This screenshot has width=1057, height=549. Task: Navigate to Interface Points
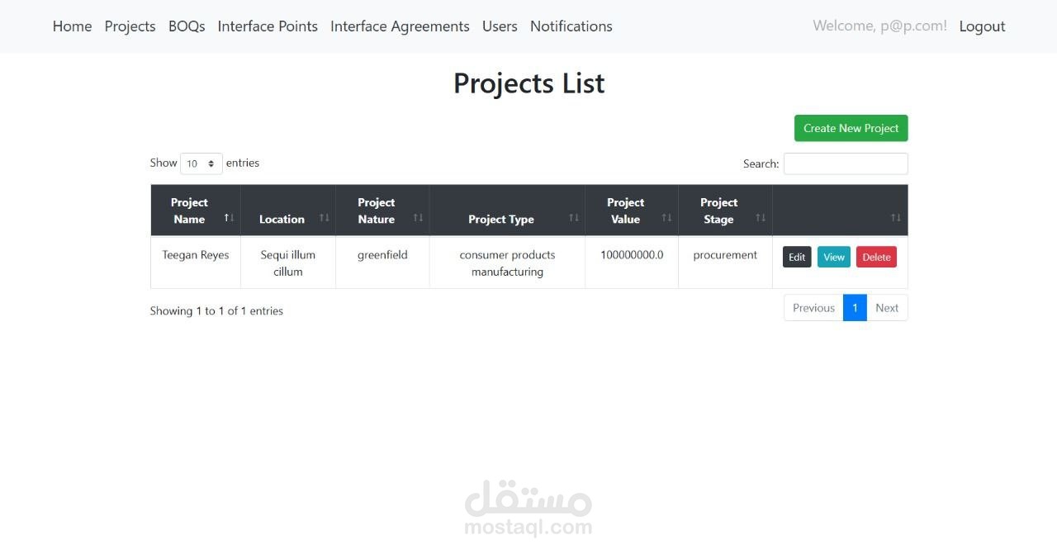pos(268,26)
